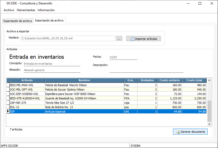The height and width of the screenshot is (148, 218).
Task: Select the Importación de archivo tab
Action: pos(49,20)
